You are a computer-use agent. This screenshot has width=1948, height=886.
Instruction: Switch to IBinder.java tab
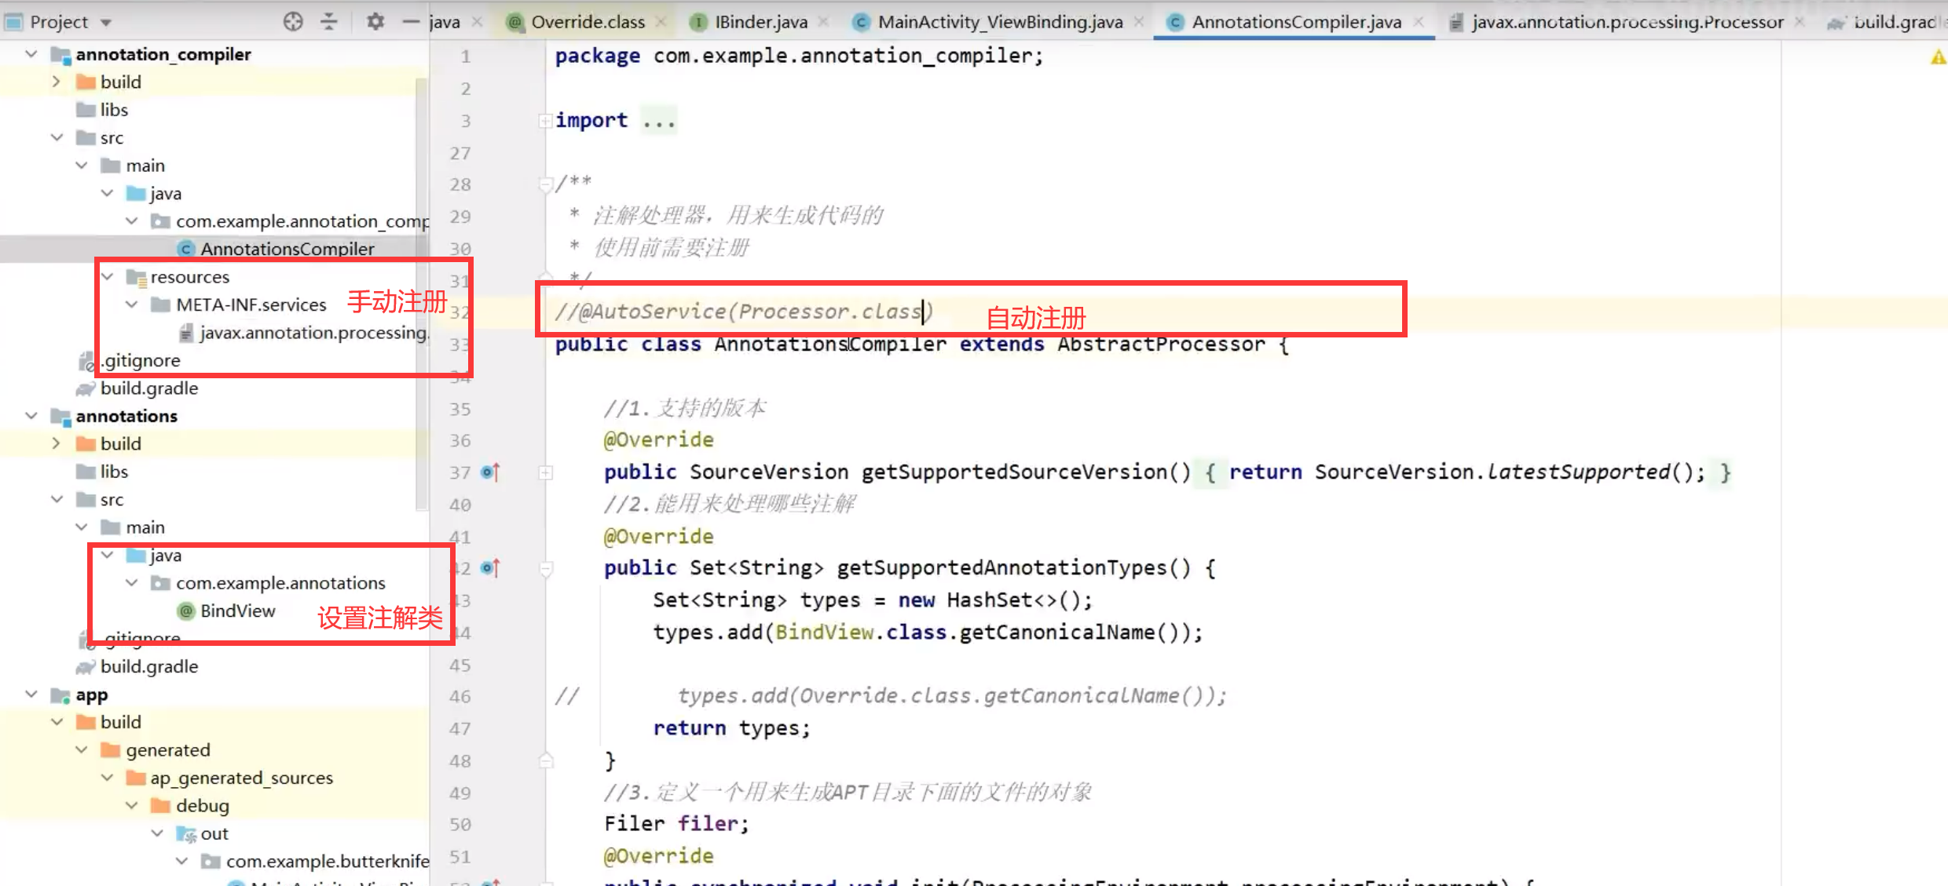tap(760, 22)
